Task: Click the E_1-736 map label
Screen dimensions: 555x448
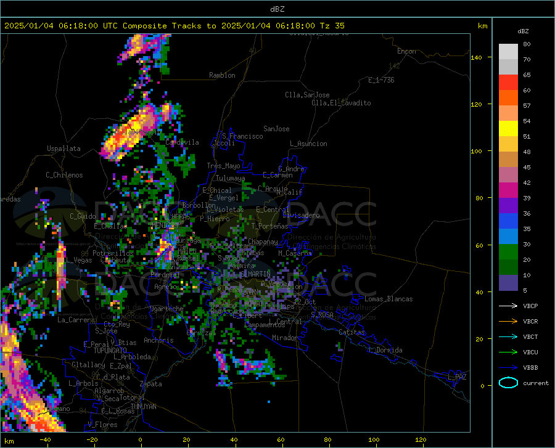Action: (x=381, y=80)
